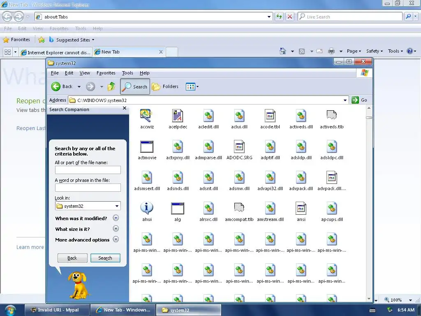Viewport: 421px width, 316px height.
Task: Select acode.tbl file icon
Action: click(270, 116)
